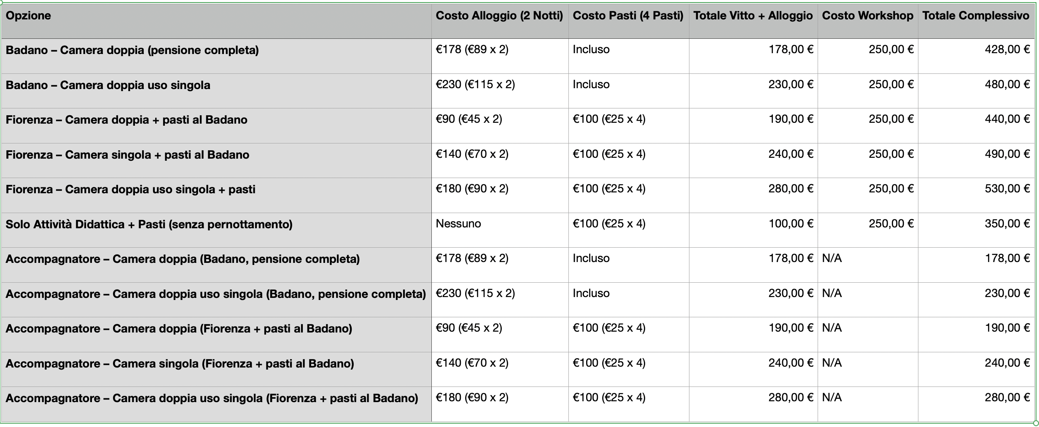
Task: Select the €180 (€90 x 2) cell for Fiorenza
Action: coord(500,195)
